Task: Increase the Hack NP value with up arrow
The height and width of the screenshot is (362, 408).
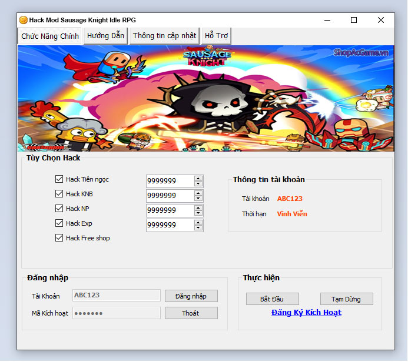Action: point(198,208)
